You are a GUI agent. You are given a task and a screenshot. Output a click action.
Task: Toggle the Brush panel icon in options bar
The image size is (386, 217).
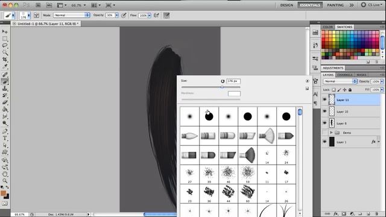point(36,15)
